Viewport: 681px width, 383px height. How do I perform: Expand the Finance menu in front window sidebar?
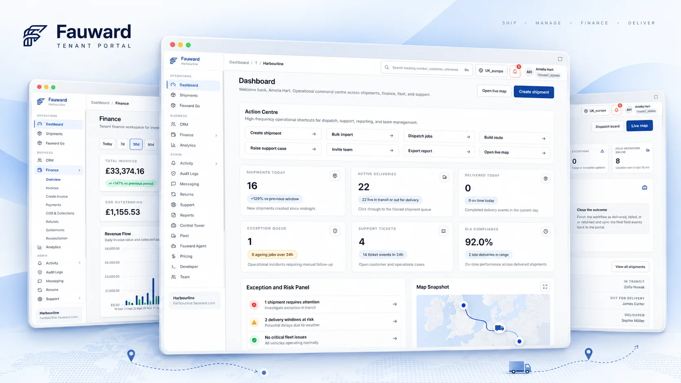click(x=216, y=135)
